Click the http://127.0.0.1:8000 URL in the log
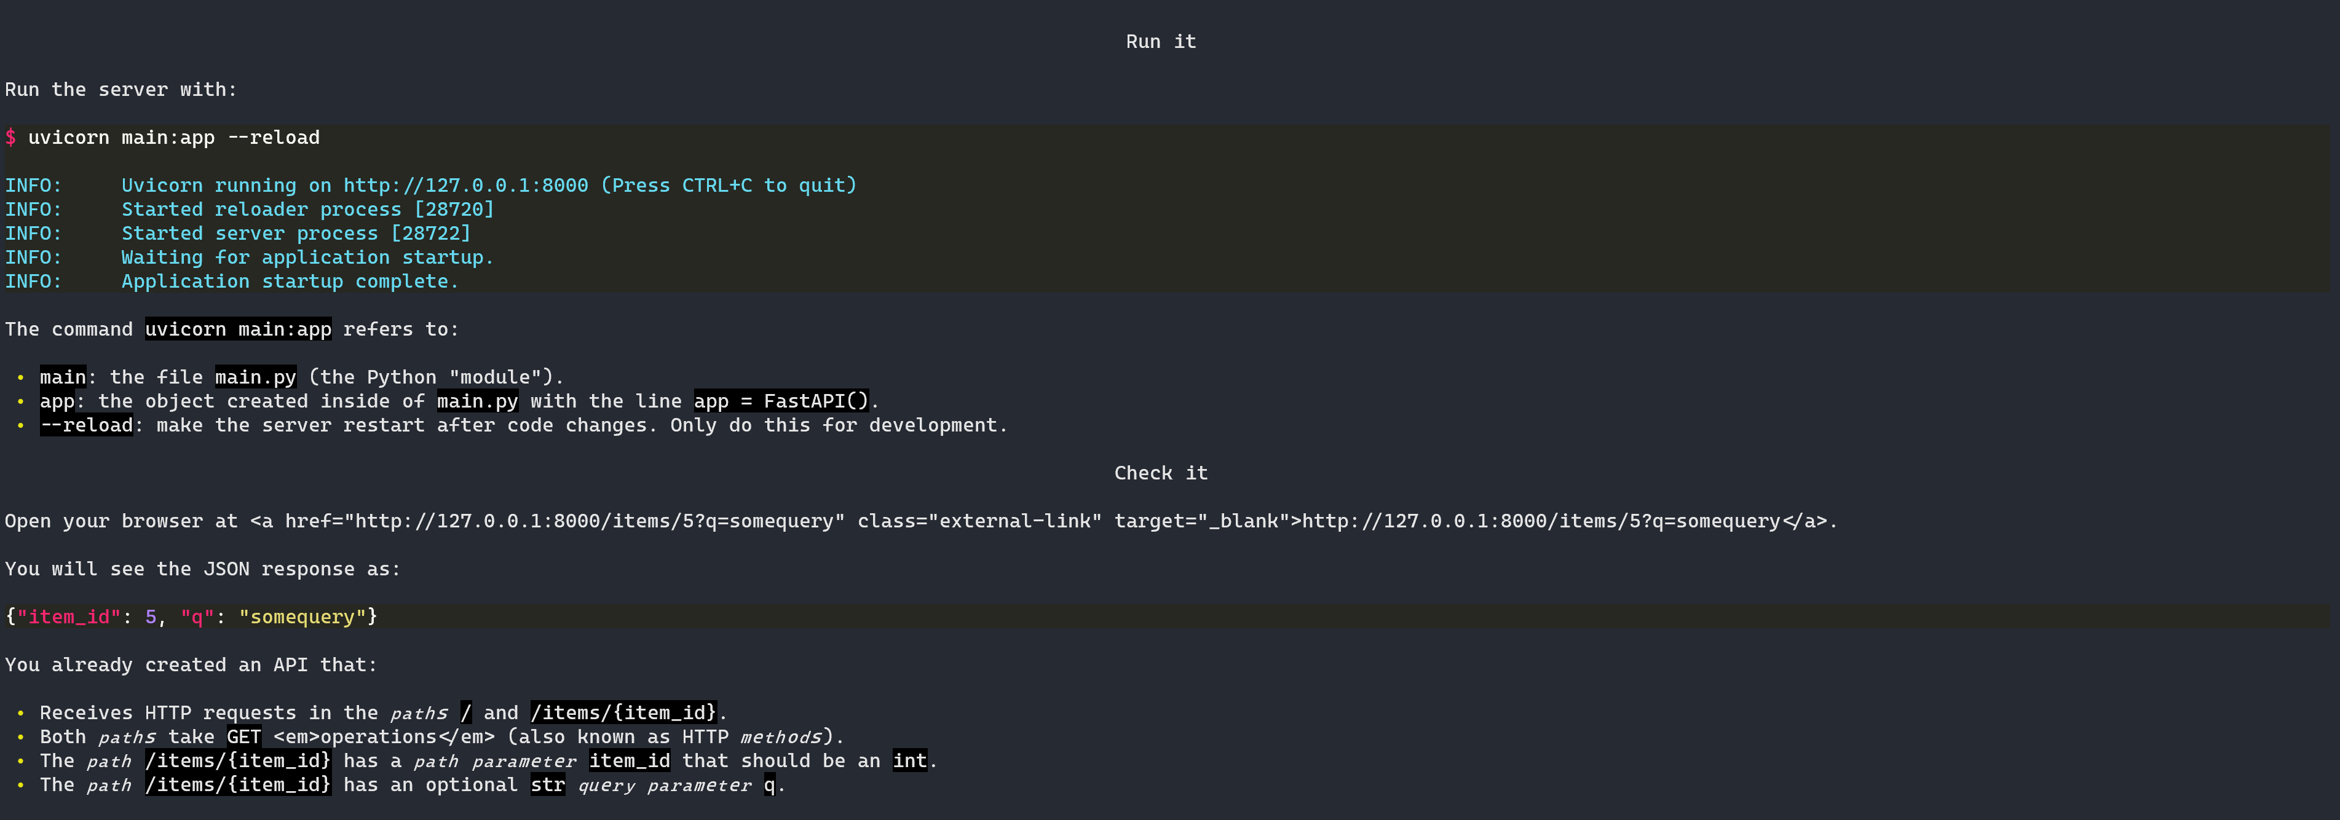Viewport: 2340px width, 820px height. point(465,186)
